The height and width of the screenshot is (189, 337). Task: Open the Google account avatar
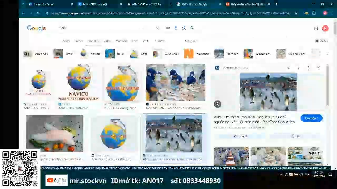click(325, 28)
